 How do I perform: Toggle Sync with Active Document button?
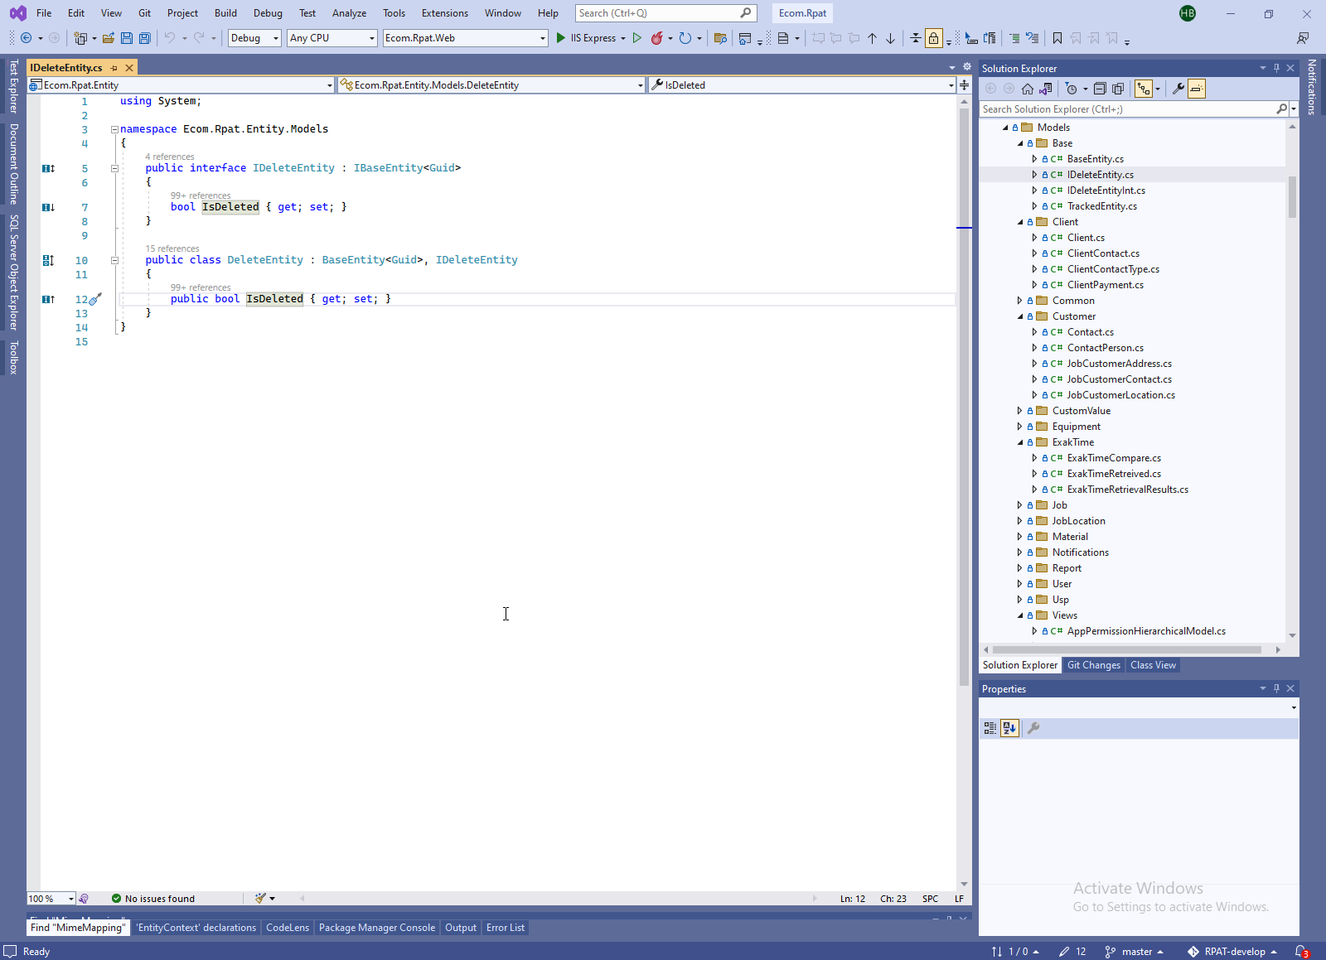[x=1144, y=89]
